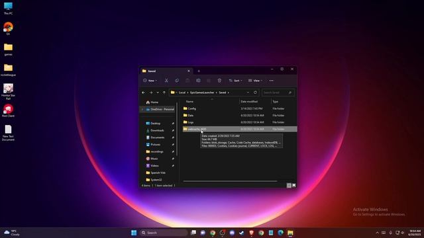Open recent locations dropdown arrow
424x238 pixels.
point(158,93)
